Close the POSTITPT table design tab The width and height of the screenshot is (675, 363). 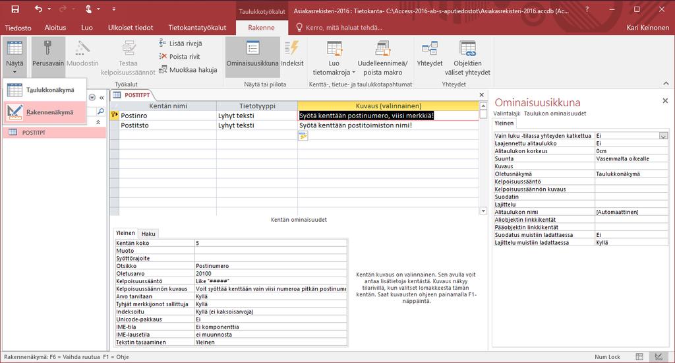[481, 95]
